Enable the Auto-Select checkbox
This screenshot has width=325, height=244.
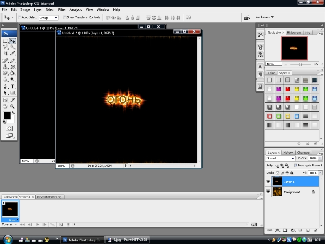coord(19,17)
